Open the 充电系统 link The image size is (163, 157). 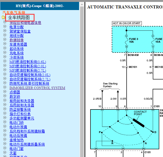[17, 53]
